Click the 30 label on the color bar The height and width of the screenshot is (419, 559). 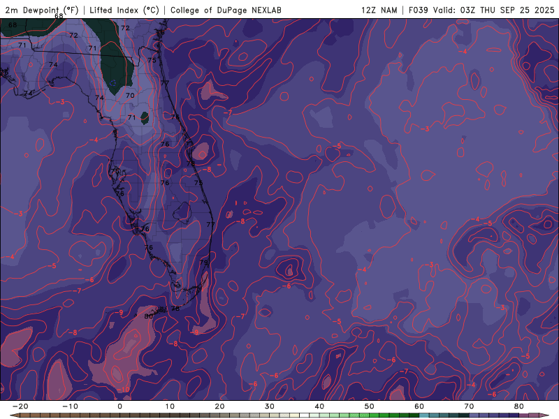click(x=270, y=406)
